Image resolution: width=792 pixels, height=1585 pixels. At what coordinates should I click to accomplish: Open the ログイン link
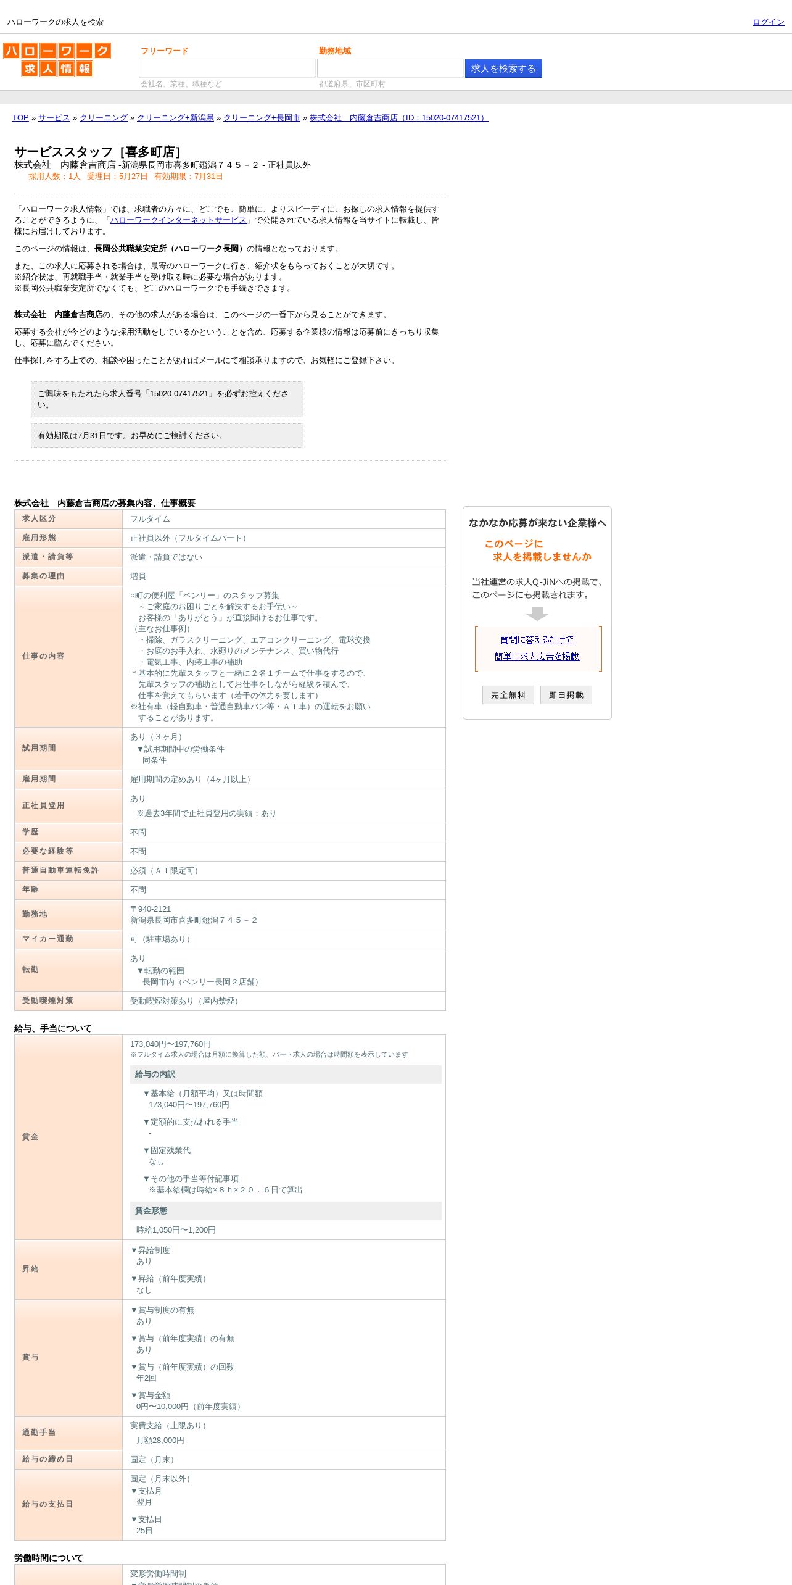768,22
